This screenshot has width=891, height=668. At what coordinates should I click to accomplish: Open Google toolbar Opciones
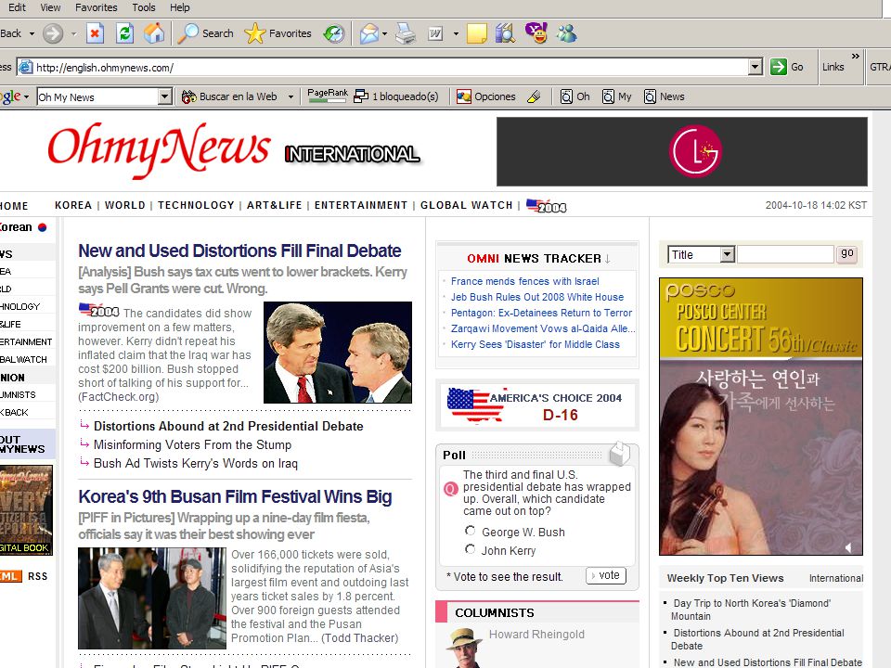[x=485, y=96]
